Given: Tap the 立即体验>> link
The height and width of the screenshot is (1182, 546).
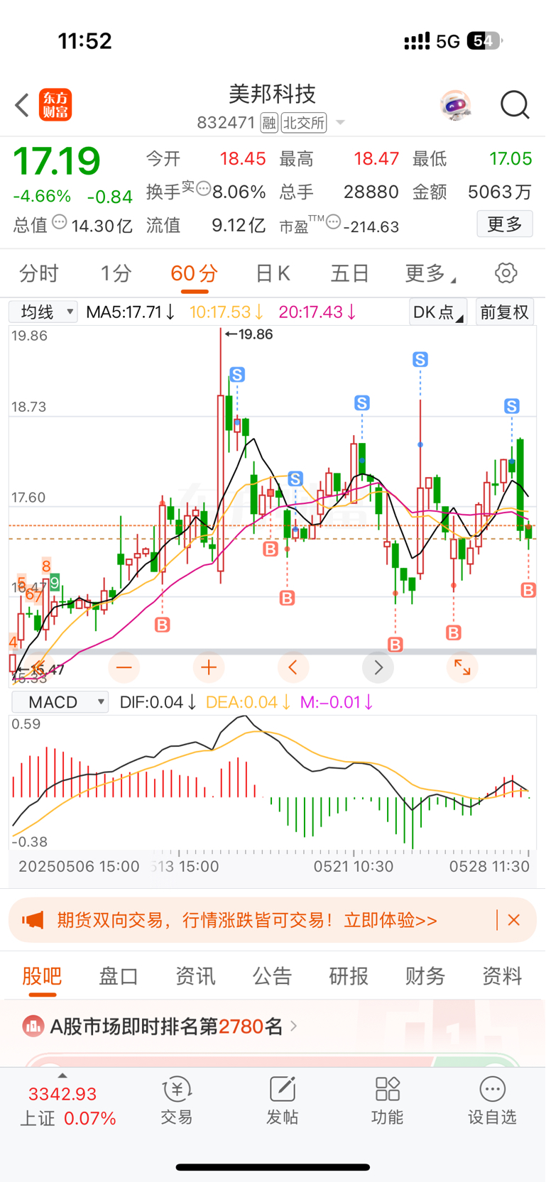Looking at the screenshot, I should point(391,921).
